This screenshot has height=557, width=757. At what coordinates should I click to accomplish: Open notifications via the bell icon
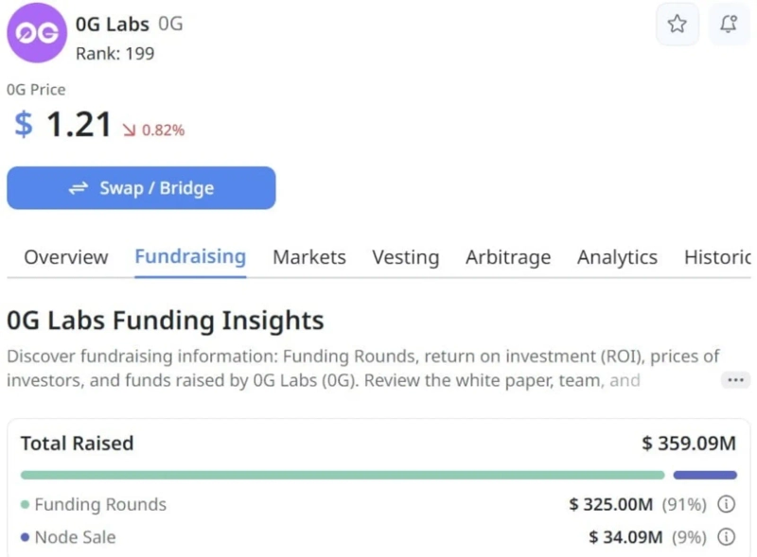coord(728,25)
